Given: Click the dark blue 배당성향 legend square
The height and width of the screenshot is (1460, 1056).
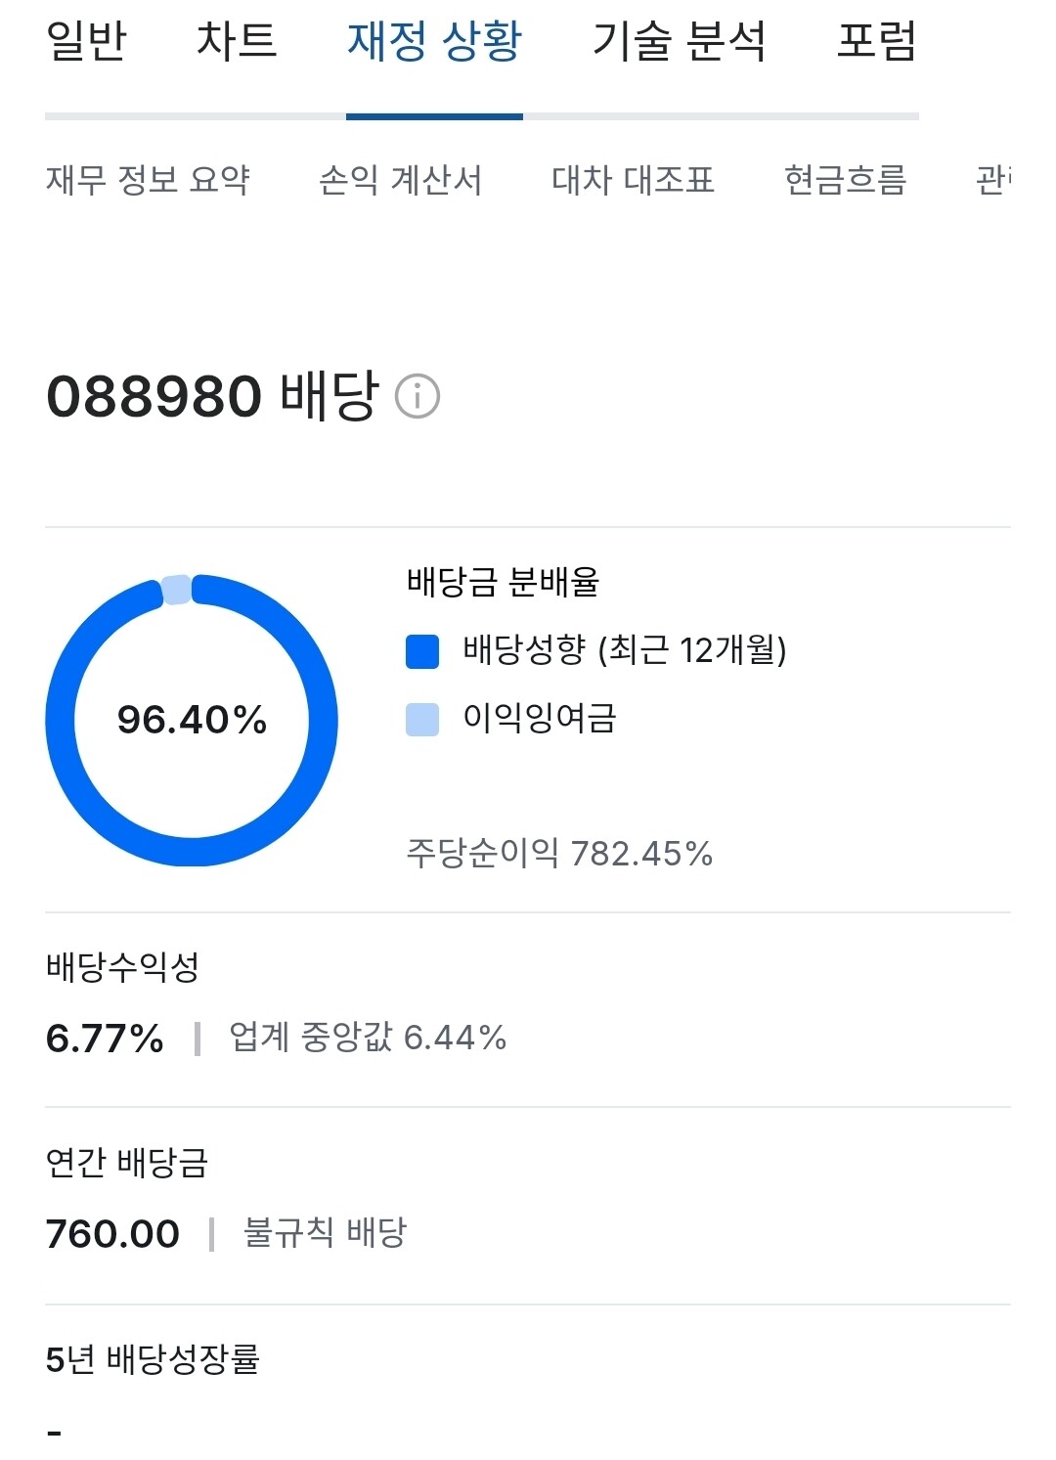Looking at the screenshot, I should [x=422, y=651].
